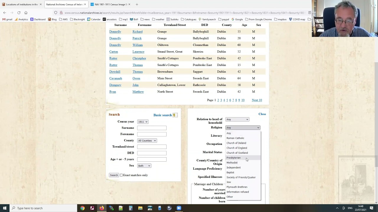This screenshot has width=378, height=212.
Task: Select Jew from the religion list
Action: [x=243, y=182]
